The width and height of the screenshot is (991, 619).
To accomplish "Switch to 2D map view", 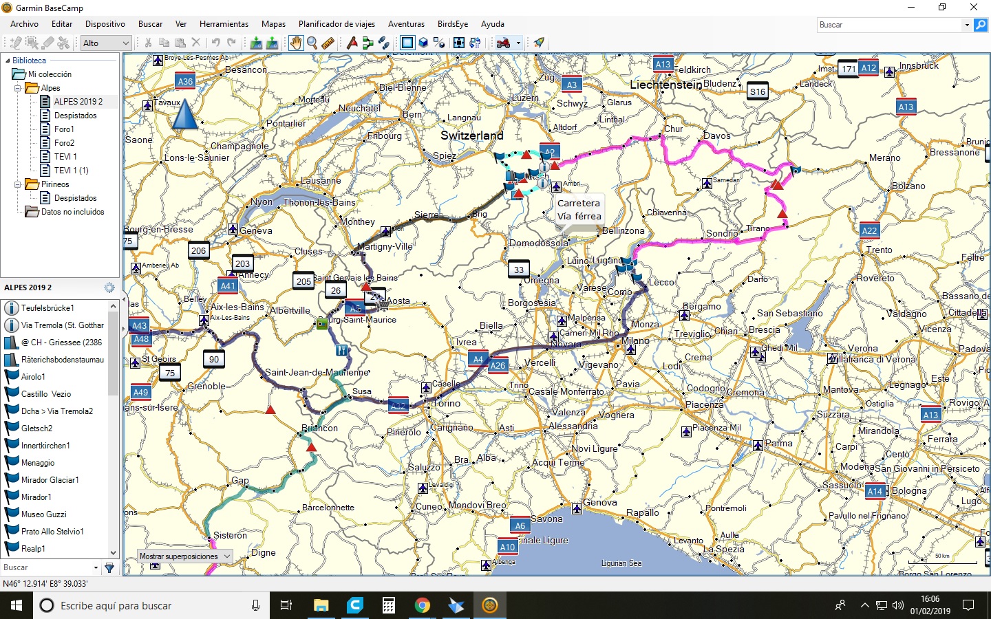I will (x=407, y=43).
